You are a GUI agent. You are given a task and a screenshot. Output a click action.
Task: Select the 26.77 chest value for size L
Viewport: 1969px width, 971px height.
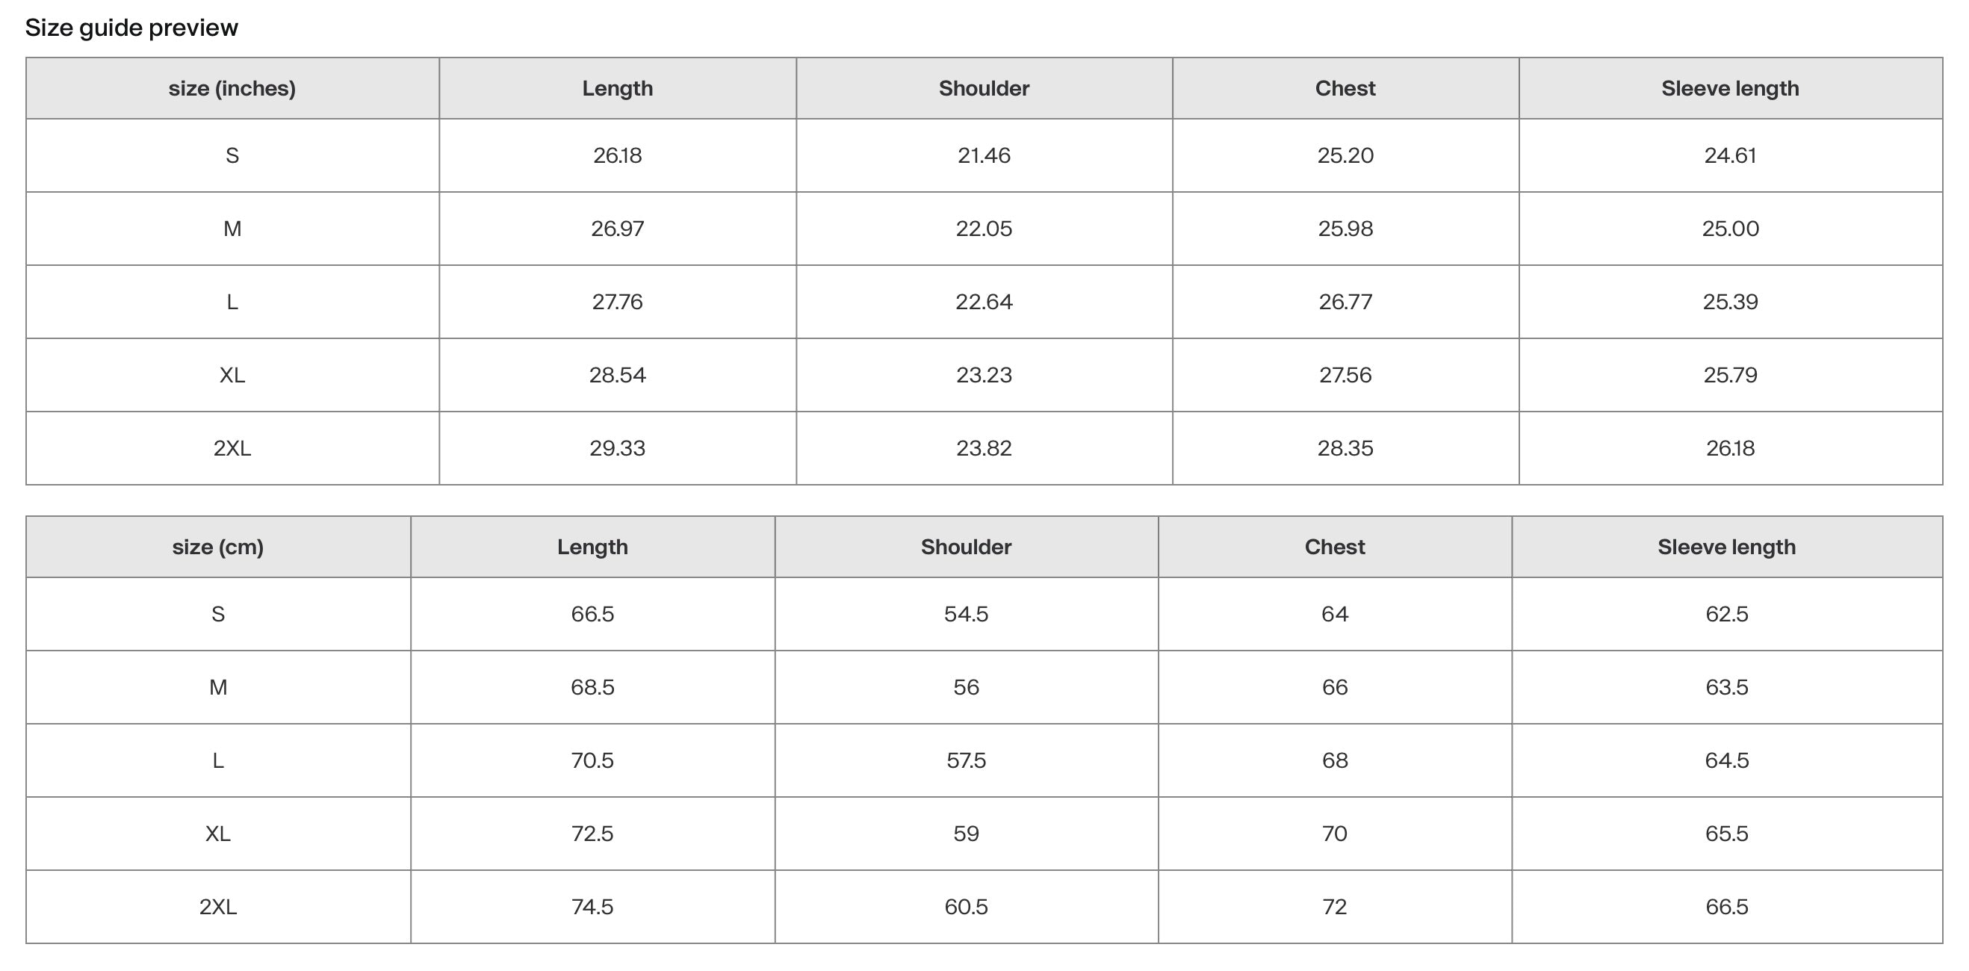click(x=1345, y=302)
